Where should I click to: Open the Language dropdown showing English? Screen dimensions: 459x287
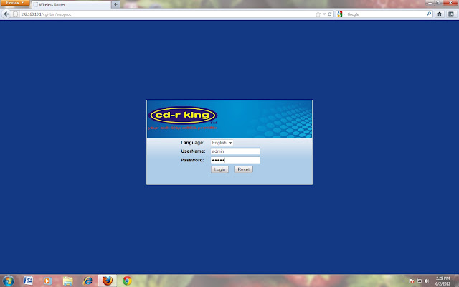(222, 143)
